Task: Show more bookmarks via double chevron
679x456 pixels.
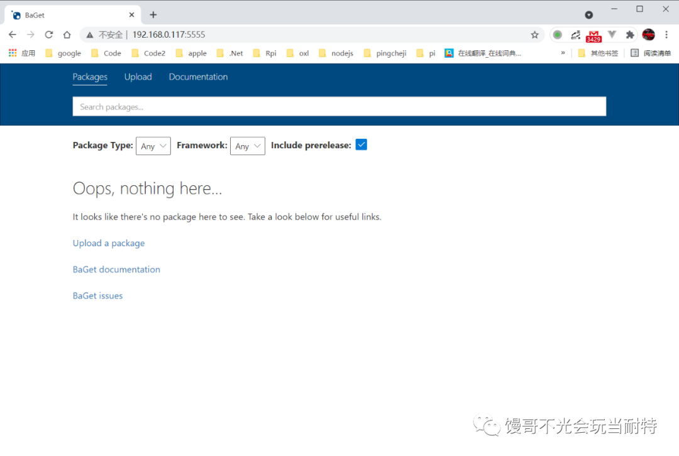Action: click(x=563, y=53)
